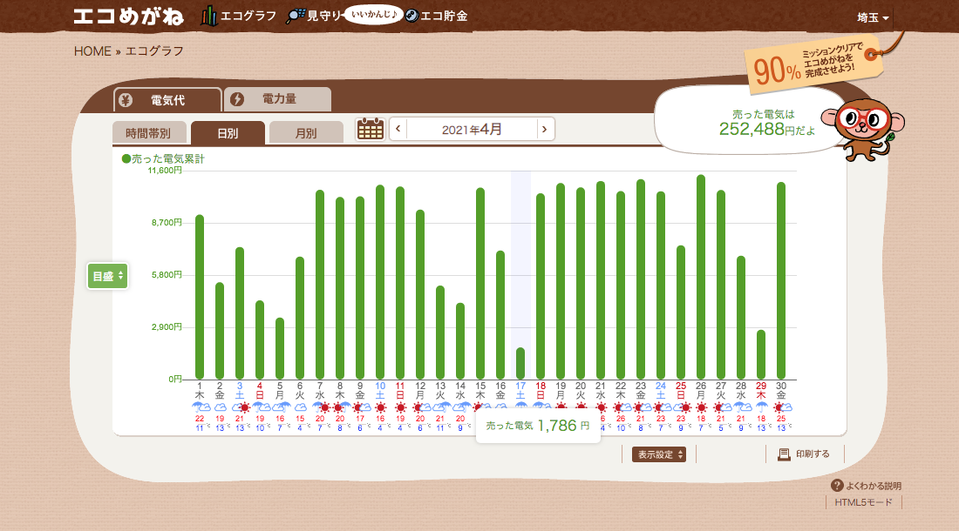Click the エコめがね logo
The height and width of the screenshot is (531, 959).
128,16
